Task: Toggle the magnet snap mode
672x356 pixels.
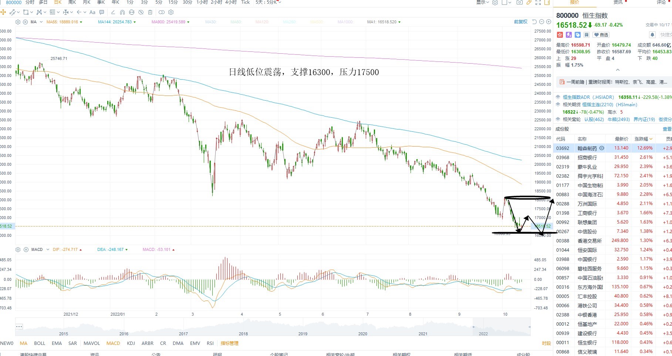Action: point(122,12)
